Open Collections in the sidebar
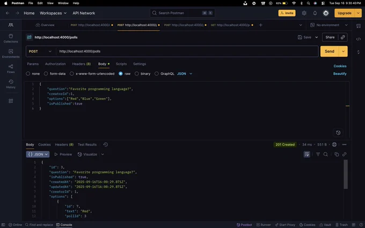The width and height of the screenshot is (365, 228). (x=11, y=39)
